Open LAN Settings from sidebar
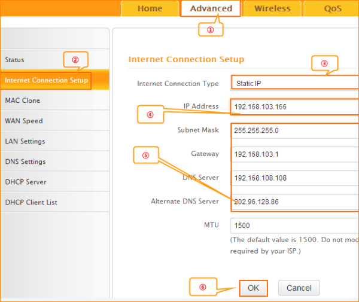This screenshot has width=359, height=302. (x=25, y=141)
